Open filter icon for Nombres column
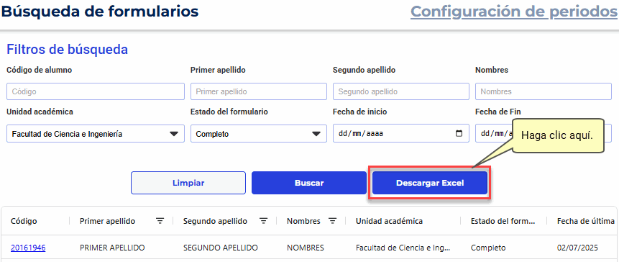The image size is (619, 262). (333, 221)
